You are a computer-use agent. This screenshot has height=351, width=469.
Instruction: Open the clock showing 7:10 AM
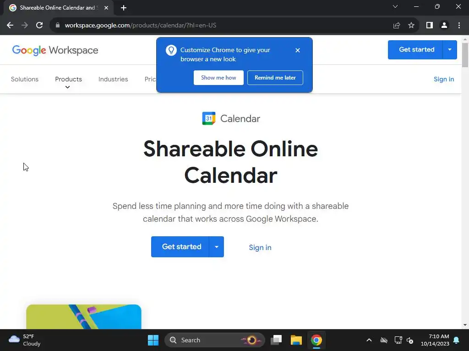point(435,340)
